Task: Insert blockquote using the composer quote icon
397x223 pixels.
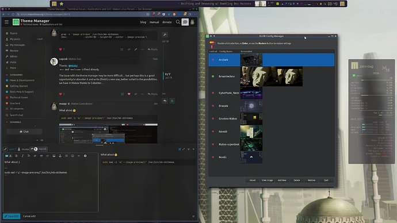Action: 41,156
